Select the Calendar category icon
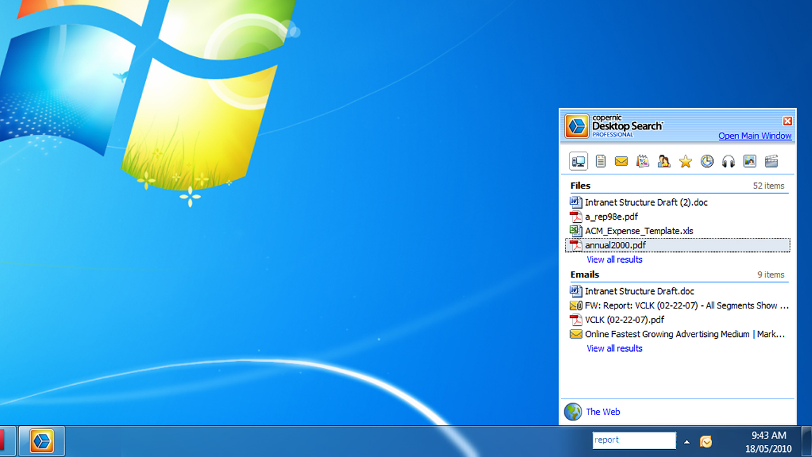This screenshot has width=812, height=457. point(643,161)
